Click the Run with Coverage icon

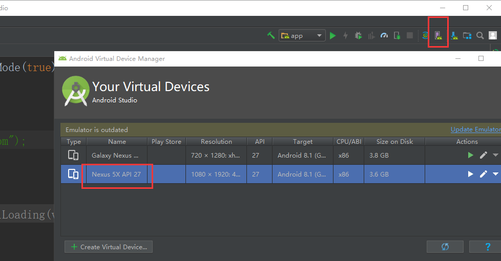click(x=371, y=36)
